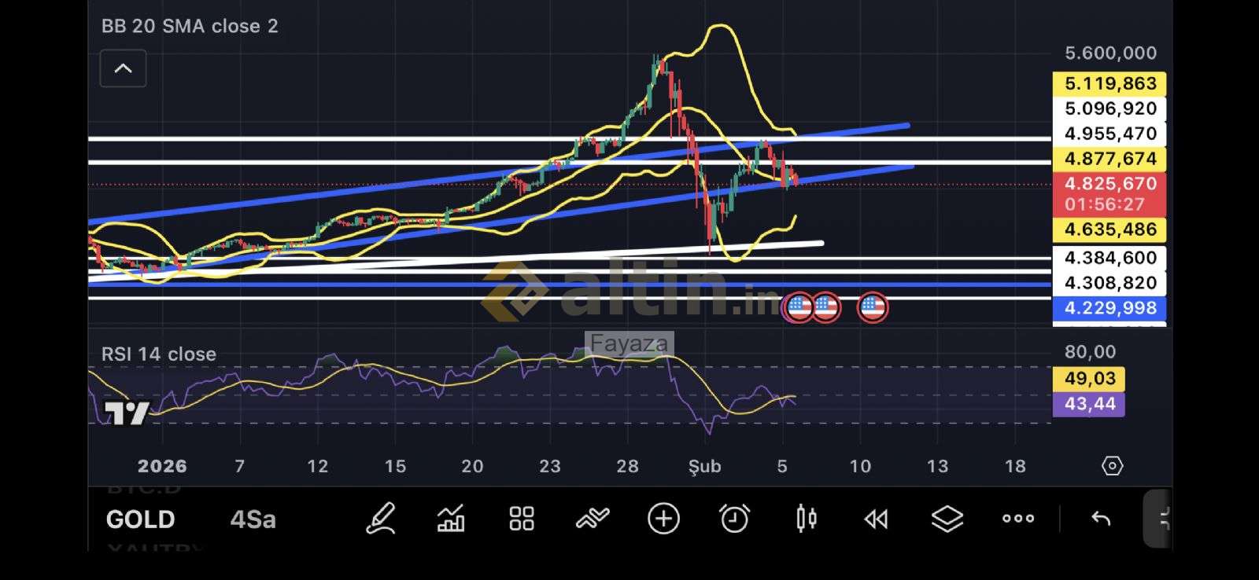Create an alert with alarm clock icon
The width and height of the screenshot is (1259, 580).
(734, 519)
